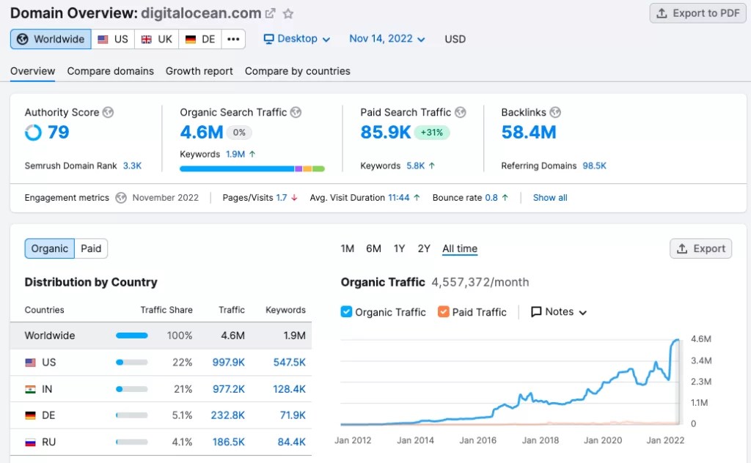Image resolution: width=751 pixels, height=463 pixels.
Task: Switch to the Paid toggle in Distribution panel
Action: coord(90,248)
